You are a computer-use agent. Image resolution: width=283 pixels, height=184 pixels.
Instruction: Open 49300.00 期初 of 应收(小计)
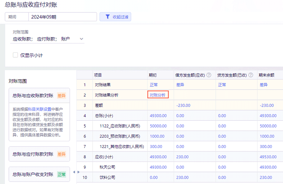click(x=158, y=157)
